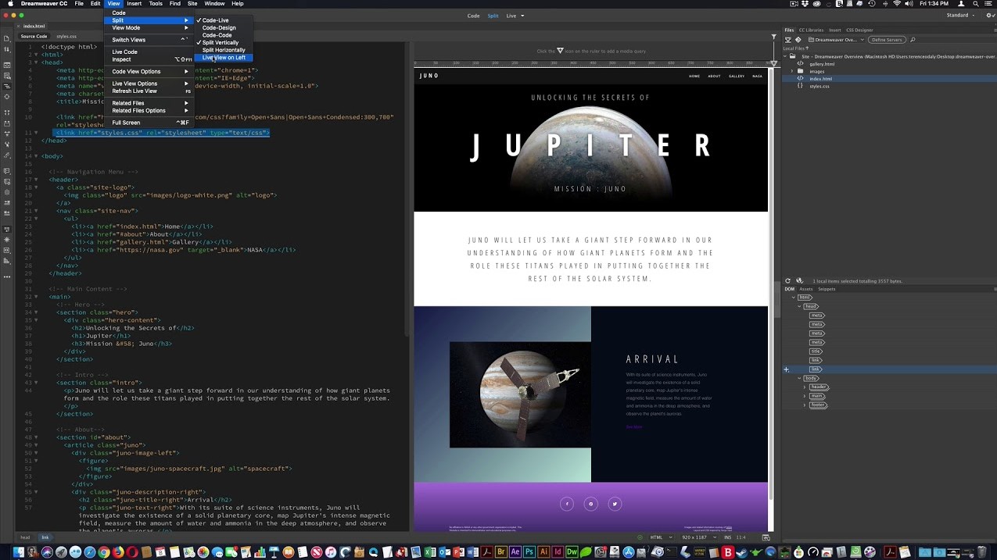Enable Live View on Left

[x=224, y=58]
